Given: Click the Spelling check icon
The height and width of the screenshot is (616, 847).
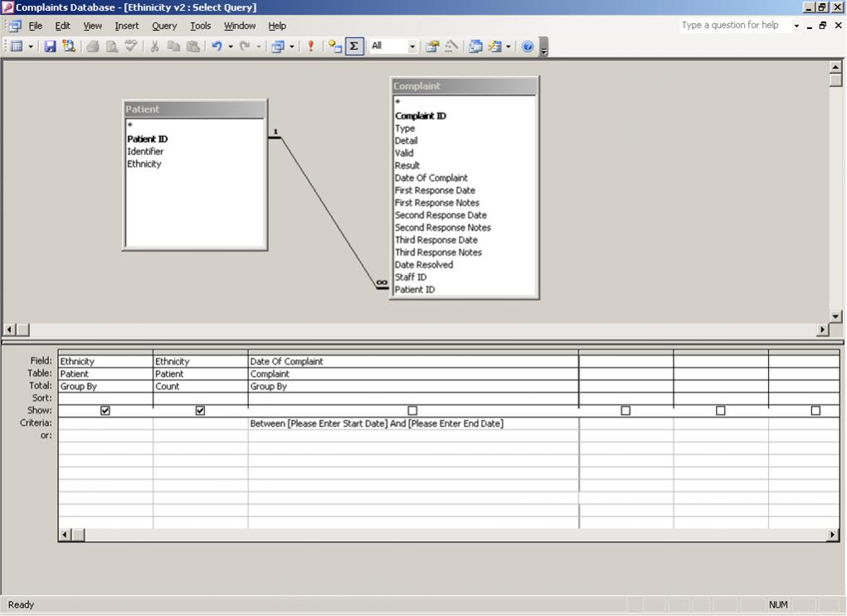Looking at the screenshot, I should [x=131, y=46].
